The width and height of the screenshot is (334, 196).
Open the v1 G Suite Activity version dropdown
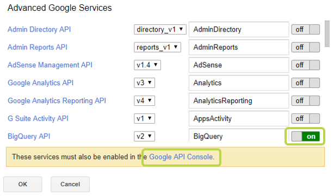point(144,118)
